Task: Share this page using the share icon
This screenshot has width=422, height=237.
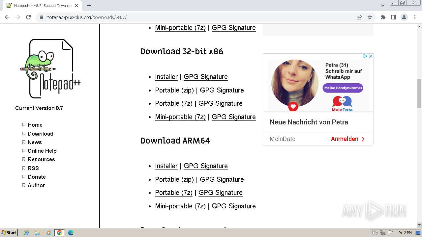Action: 359,17
